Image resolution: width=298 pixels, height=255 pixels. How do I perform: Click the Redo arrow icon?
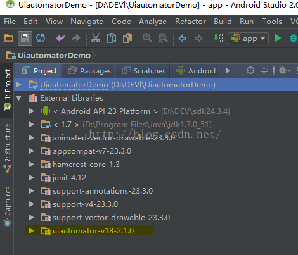tap(76, 38)
